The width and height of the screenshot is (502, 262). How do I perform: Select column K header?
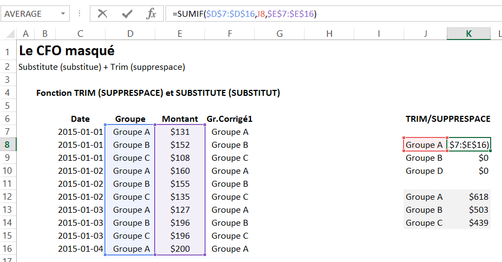click(468, 34)
